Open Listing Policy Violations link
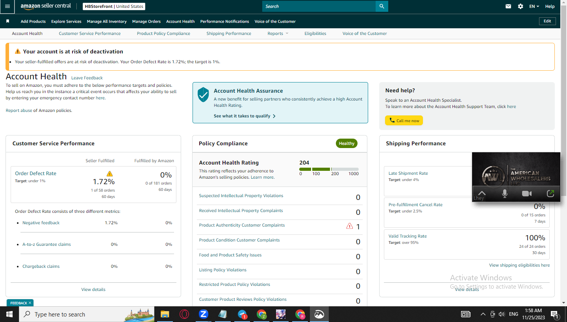Viewport: 567px width, 322px height. coord(222,270)
